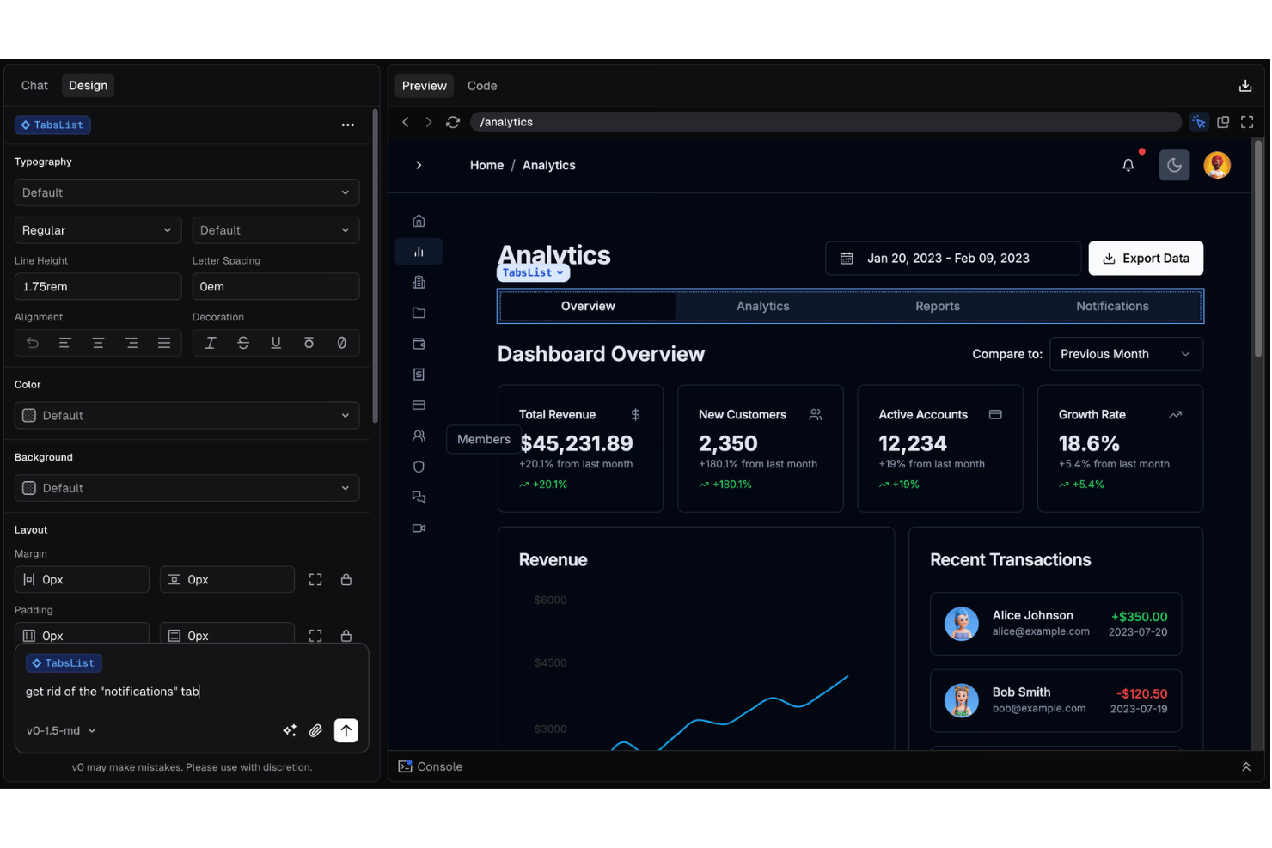Switch to the Code tab
The height and width of the screenshot is (848, 1272).
point(482,86)
